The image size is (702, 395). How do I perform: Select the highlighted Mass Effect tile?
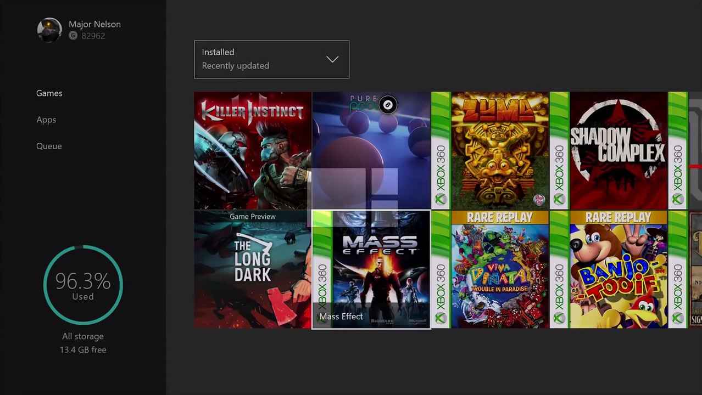[371, 269]
